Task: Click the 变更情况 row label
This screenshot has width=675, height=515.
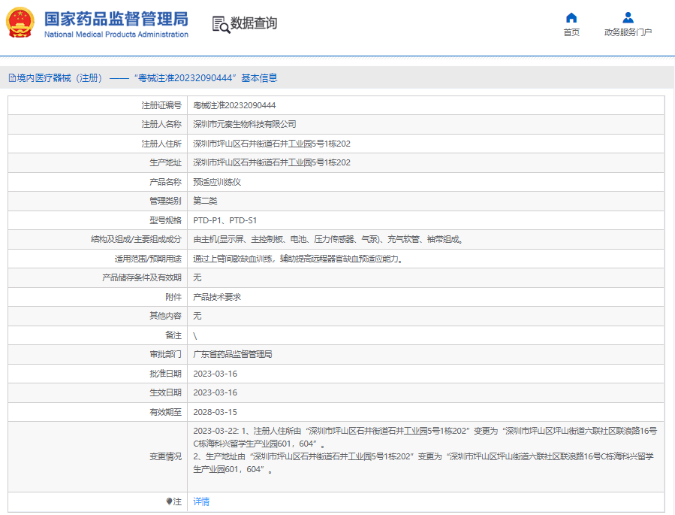Action: pyautogui.click(x=165, y=456)
